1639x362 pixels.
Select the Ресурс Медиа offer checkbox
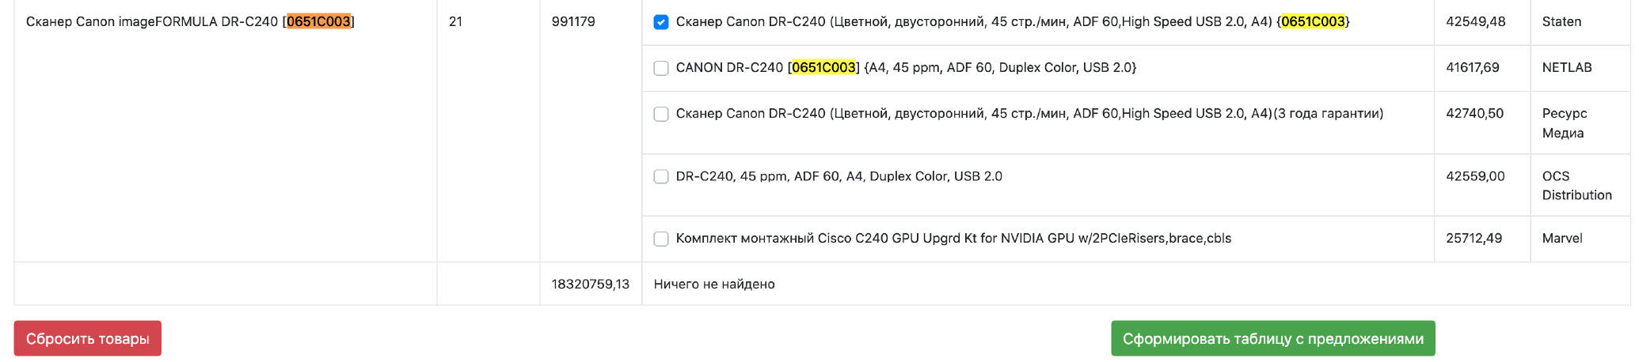click(660, 114)
